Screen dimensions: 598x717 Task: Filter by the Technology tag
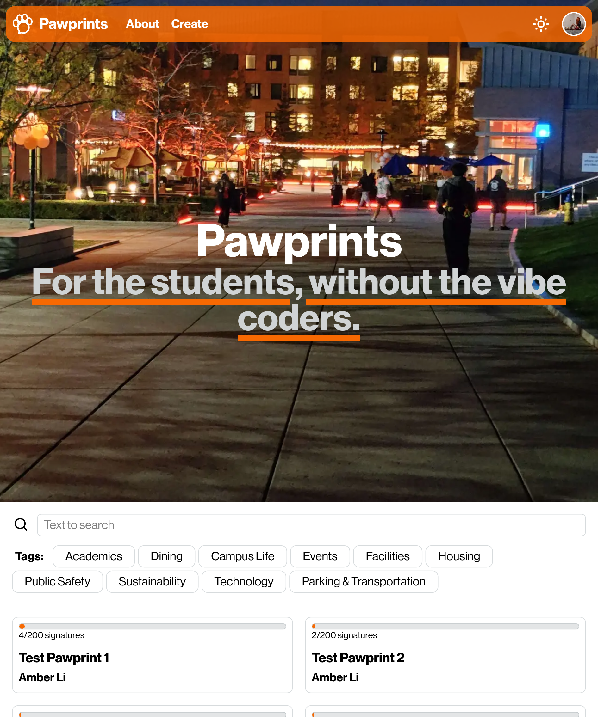(244, 581)
